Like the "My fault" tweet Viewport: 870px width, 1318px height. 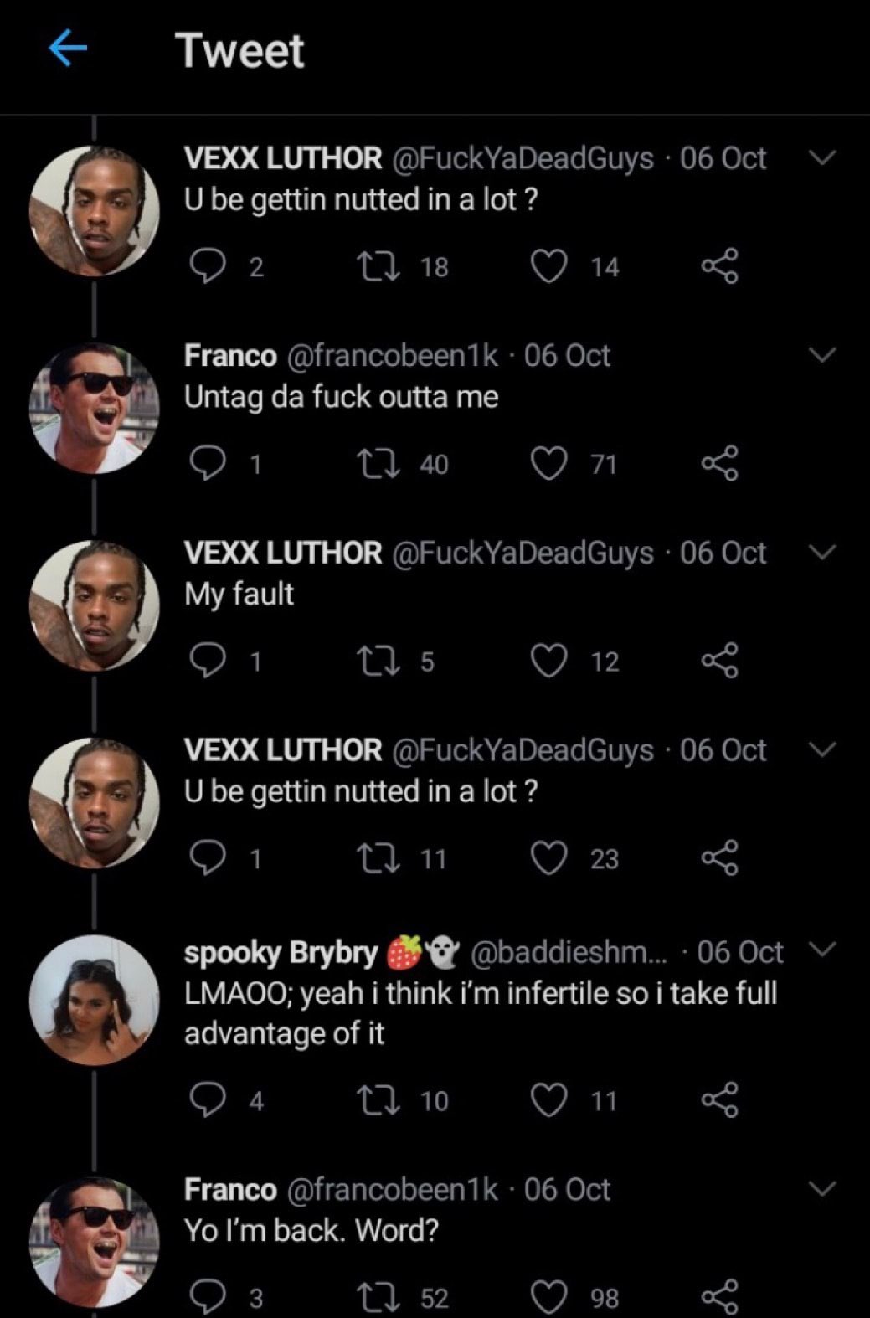(x=549, y=661)
